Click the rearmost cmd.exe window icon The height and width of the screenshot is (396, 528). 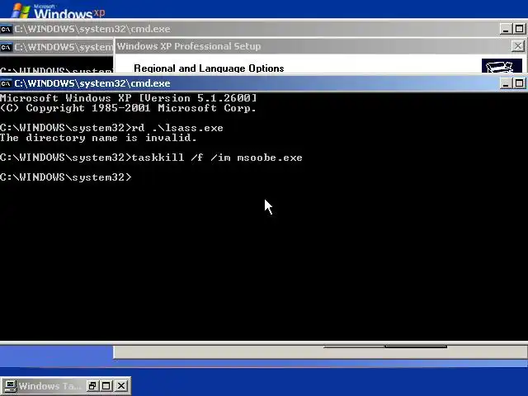pos(6,29)
